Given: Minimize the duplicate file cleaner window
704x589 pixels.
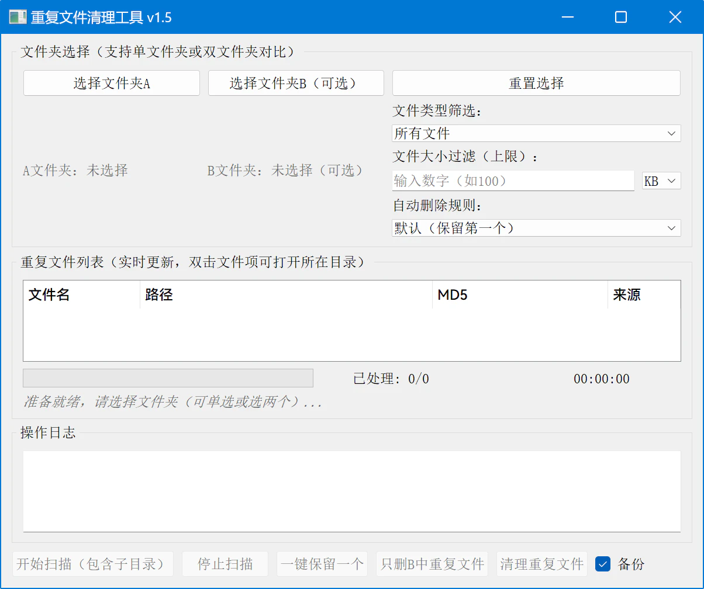Looking at the screenshot, I should (567, 18).
